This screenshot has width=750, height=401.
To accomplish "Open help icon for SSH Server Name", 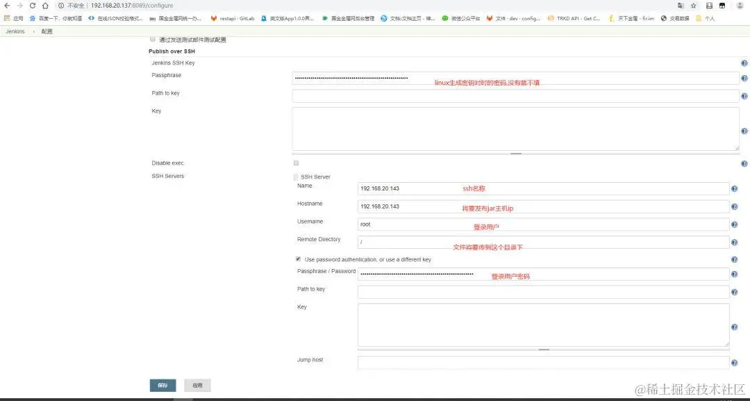I will 734,189.
